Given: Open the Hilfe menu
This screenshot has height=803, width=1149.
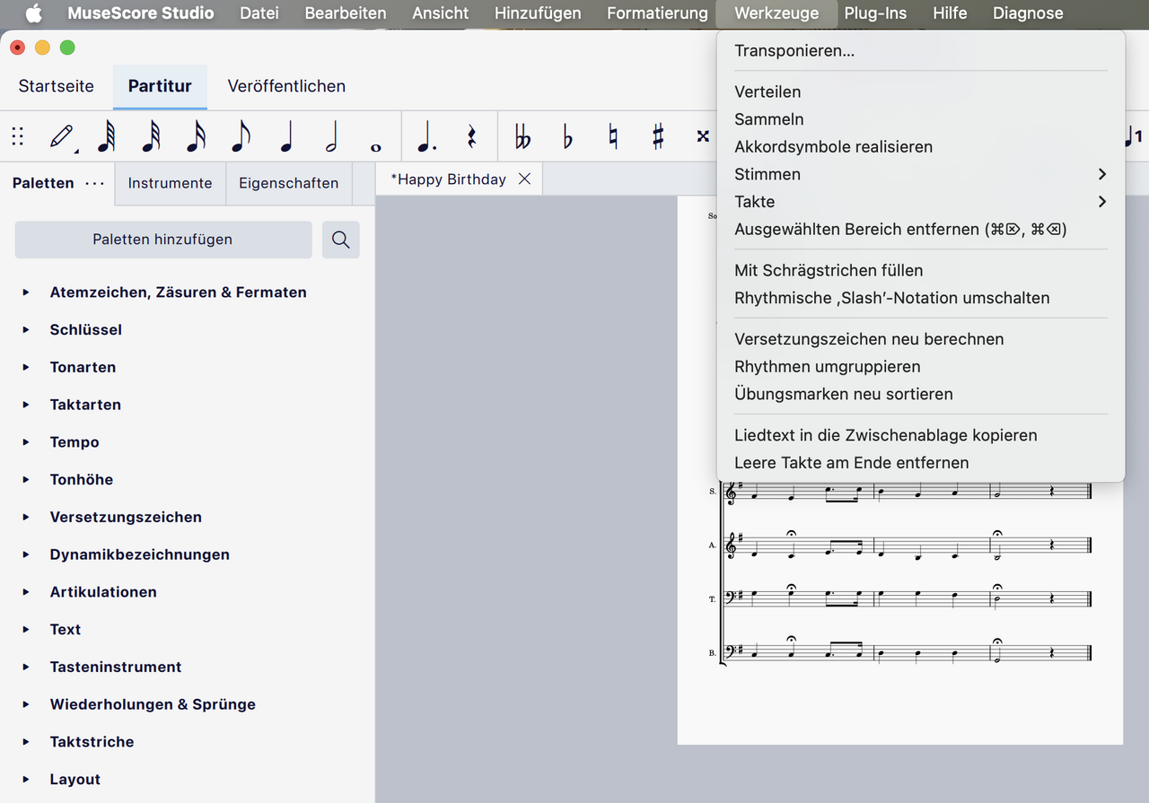Looking at the screenshot, I should pyautogui.click(x=950, y=13).
